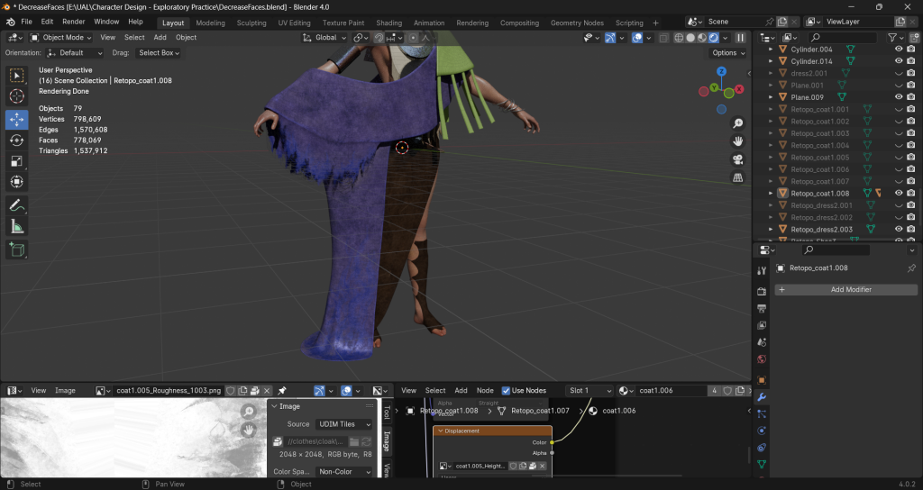Toggle snapping magnet in header

pos(379,38)
